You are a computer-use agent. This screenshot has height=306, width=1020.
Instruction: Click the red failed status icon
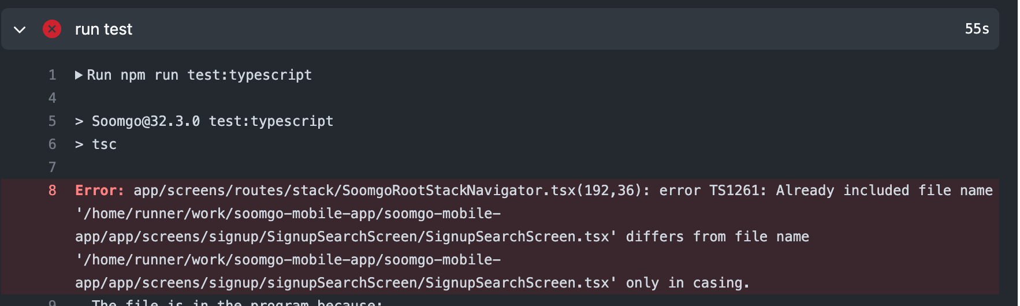pos(52,29)
